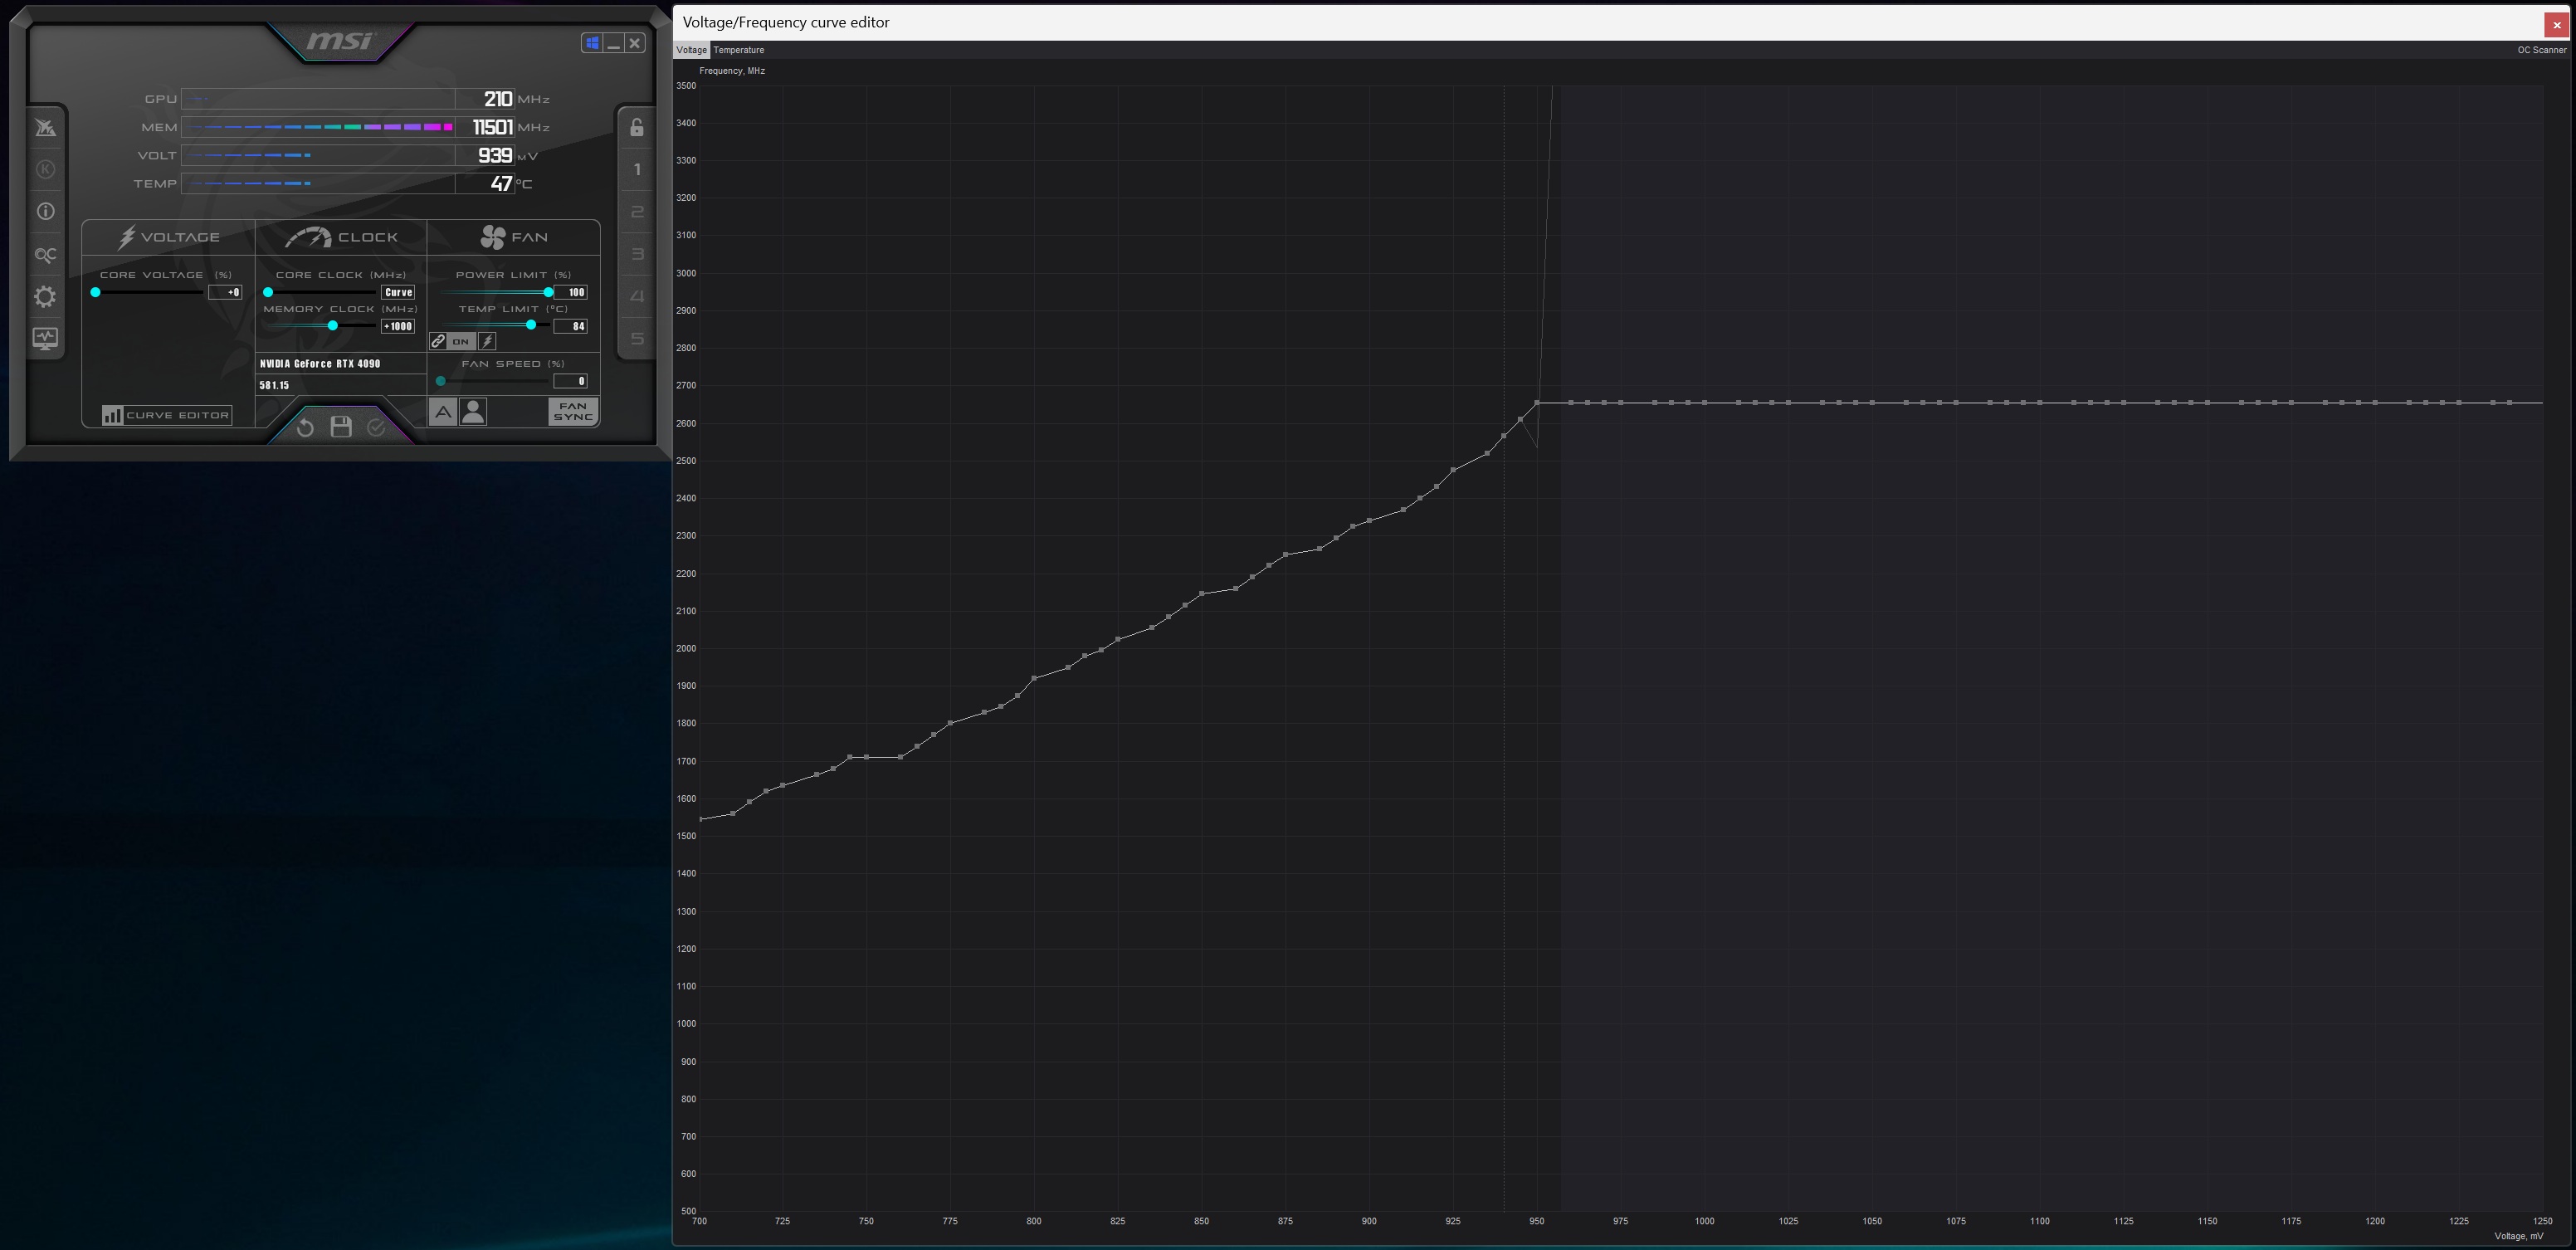The width and height of the screenshot is (2576, 1250).
Task: Apply settings with the checkmark icon
Action: (375, 427)
